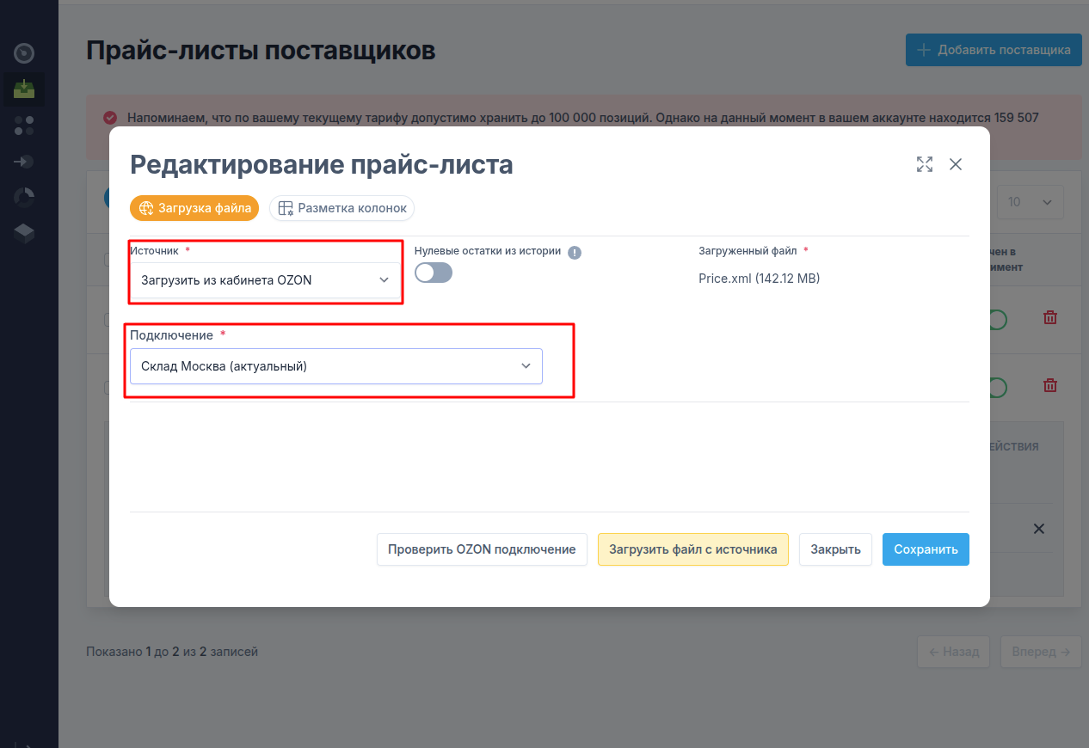Open the donut chart sidebar icon
Image resolution: width=1089 pixels, height=748 pixels.
[x=25, y=197]
